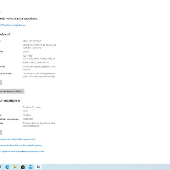Screen dimensions: 170x170
Task: Open the Mail app taskbar icon
Action: pos(30,167)
